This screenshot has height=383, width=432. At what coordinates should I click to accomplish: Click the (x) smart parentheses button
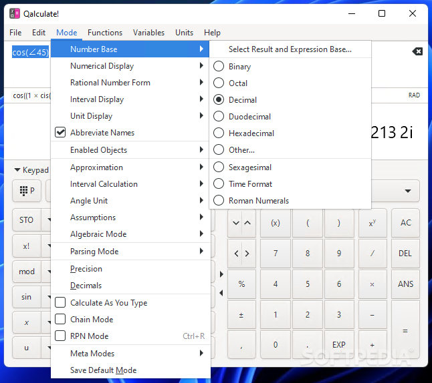pyautogui.click(x=276, y=223)
